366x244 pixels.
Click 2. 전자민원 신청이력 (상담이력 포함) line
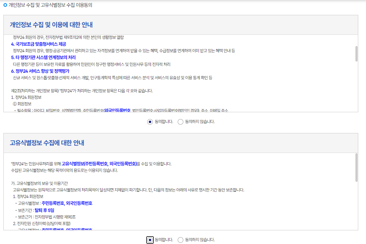click(42, 223)
